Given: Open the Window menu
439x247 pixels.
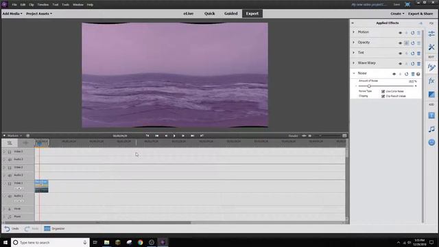Looking at the screenshot, I should [x=78, y=5].
